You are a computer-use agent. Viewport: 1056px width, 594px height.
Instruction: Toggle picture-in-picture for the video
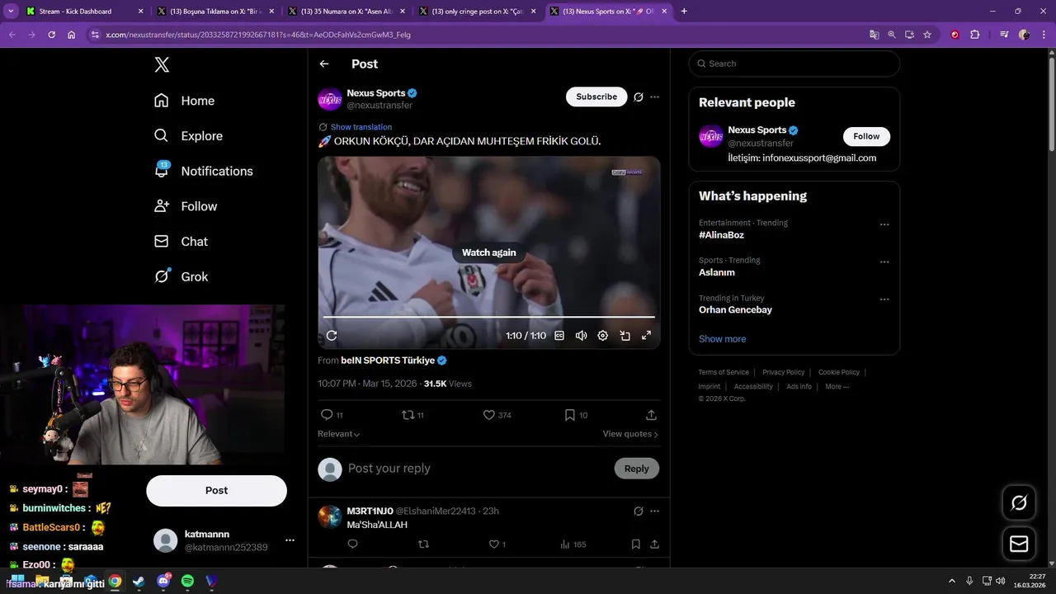coord(625,336)
